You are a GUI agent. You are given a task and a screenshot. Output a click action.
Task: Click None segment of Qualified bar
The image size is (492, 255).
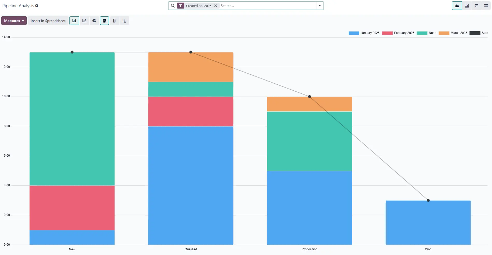pos(191,89)
